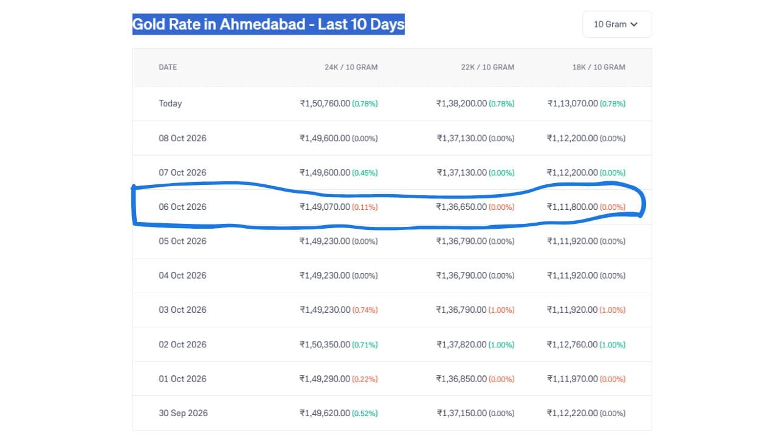
Task: Click the 30 Sep 2026 date cell
Action: click(183, 413)
